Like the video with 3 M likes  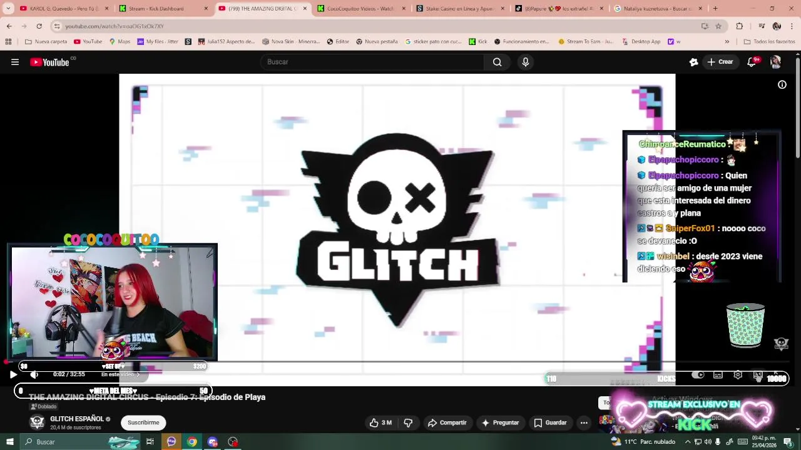(x=380, y=422)
